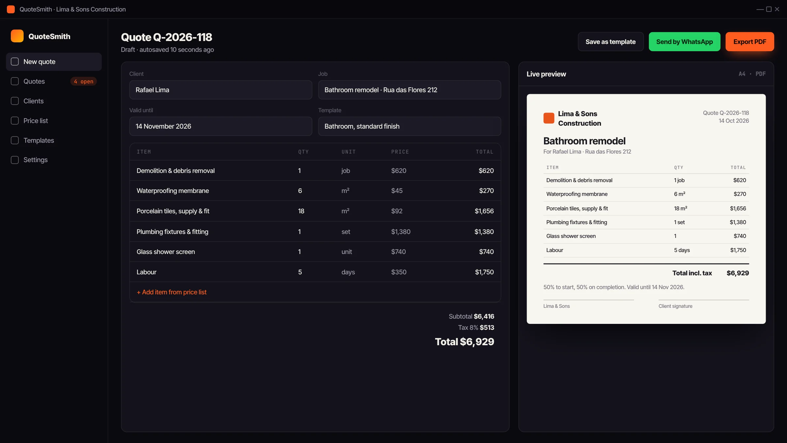Click the row total $1,656 in editor
Viewport: 787px width, 443px height.
pyautogui.click(x=484, y=211)
